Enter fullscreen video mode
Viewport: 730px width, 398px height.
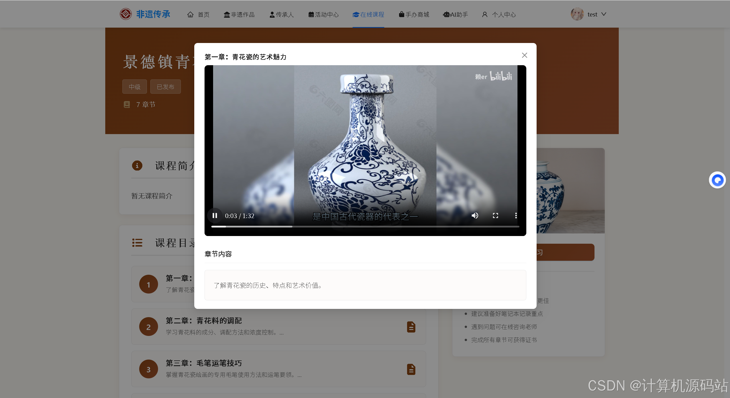[496, 216]
